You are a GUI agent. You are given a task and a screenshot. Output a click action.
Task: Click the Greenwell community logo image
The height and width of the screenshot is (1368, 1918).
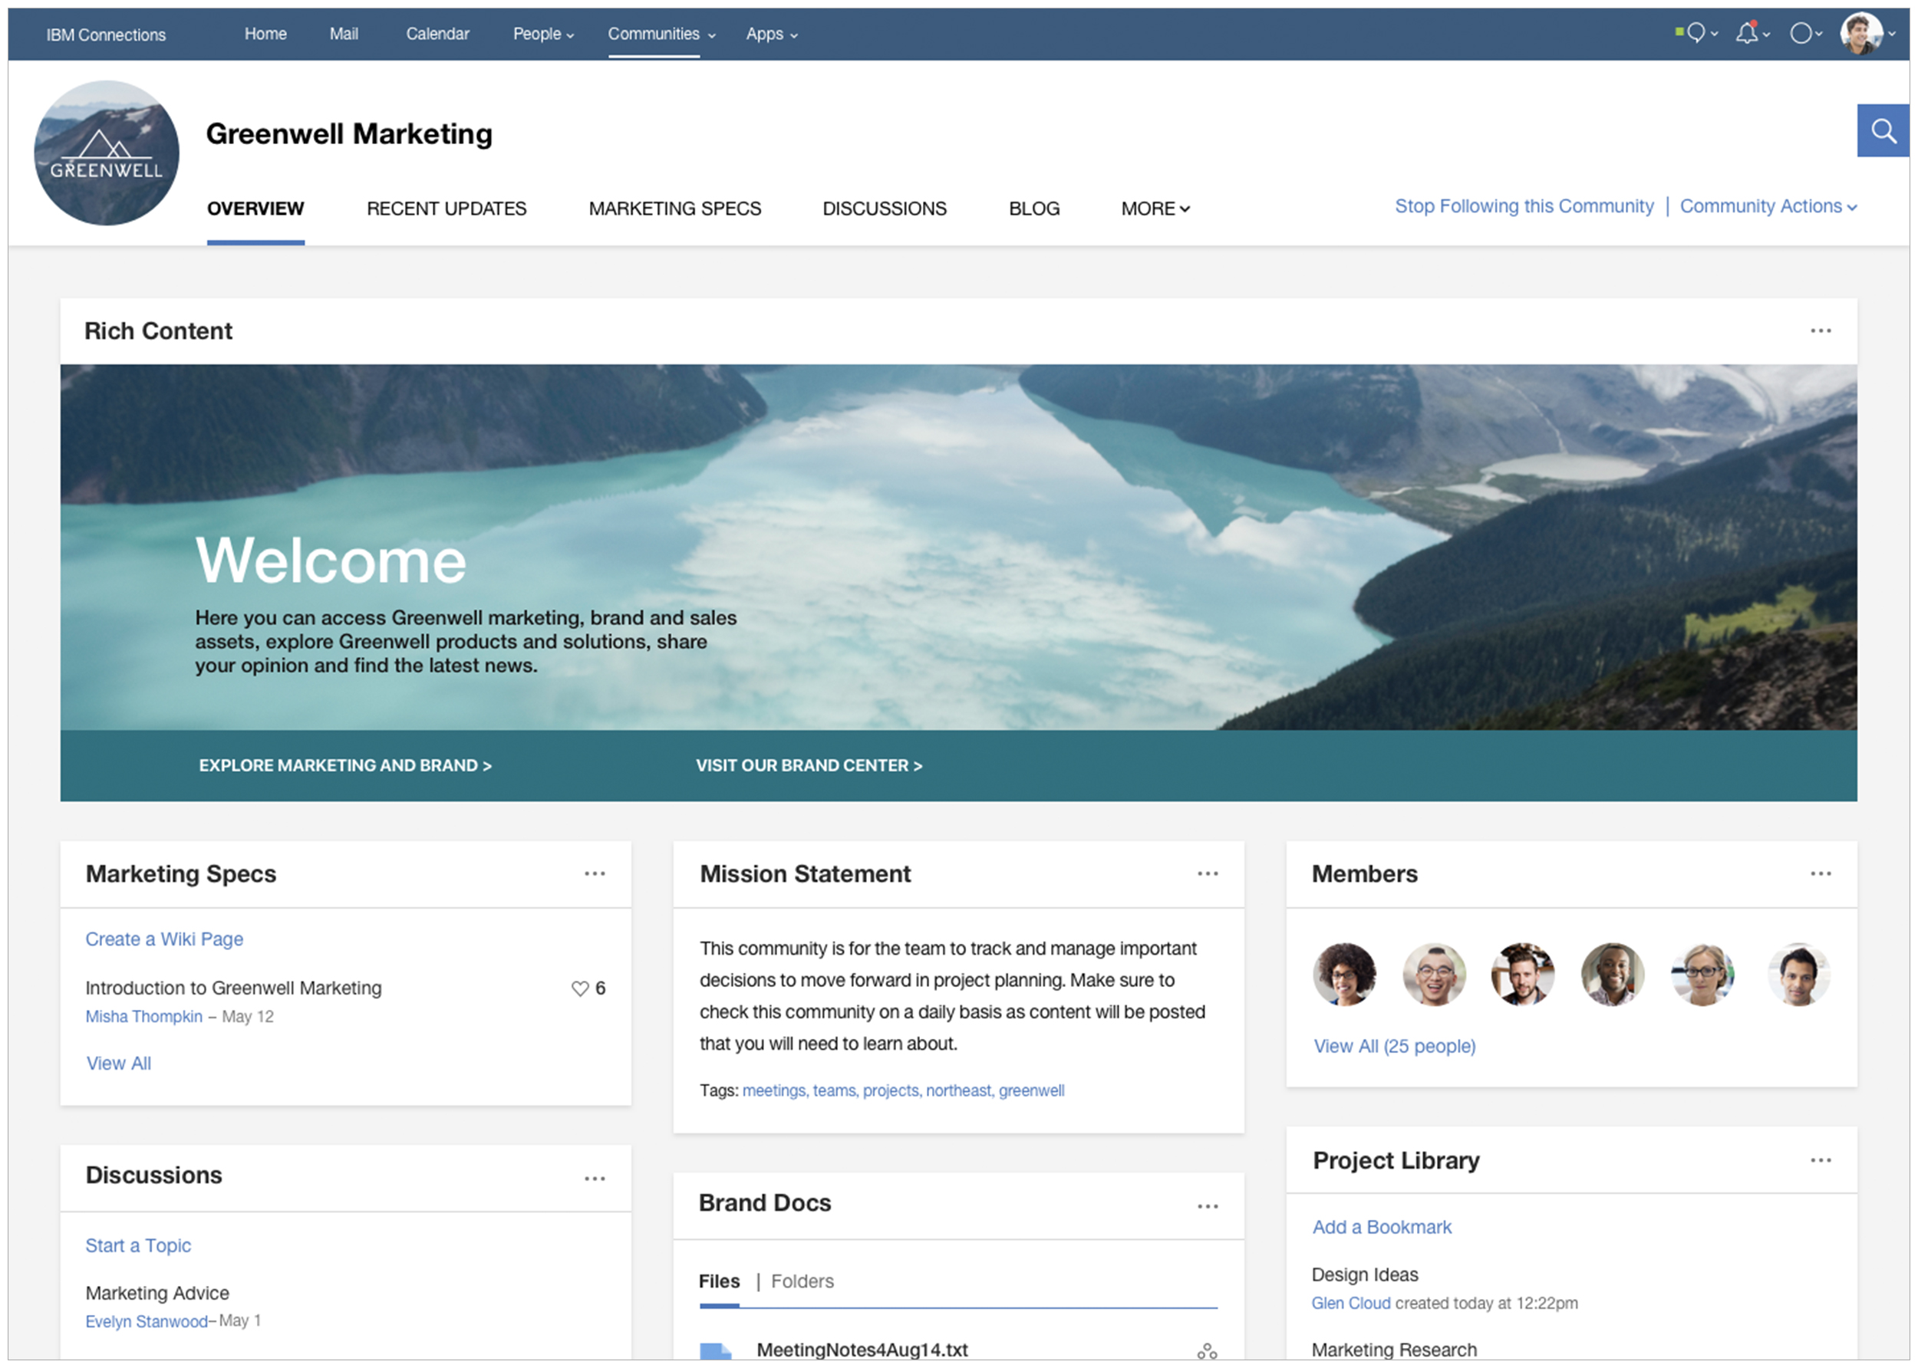[x=106, y=153]
